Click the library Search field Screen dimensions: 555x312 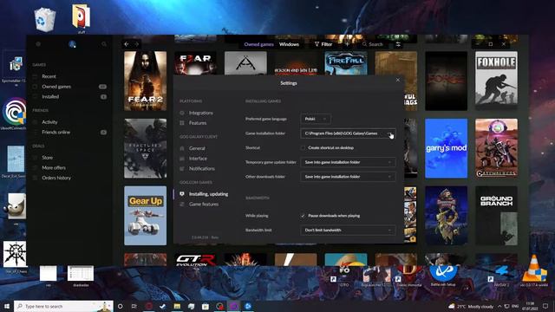pyautogui.click(x=373, y=44)
